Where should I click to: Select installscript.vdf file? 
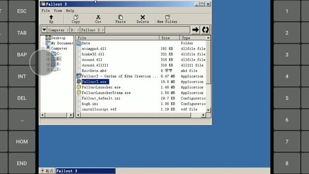(99, 110)
